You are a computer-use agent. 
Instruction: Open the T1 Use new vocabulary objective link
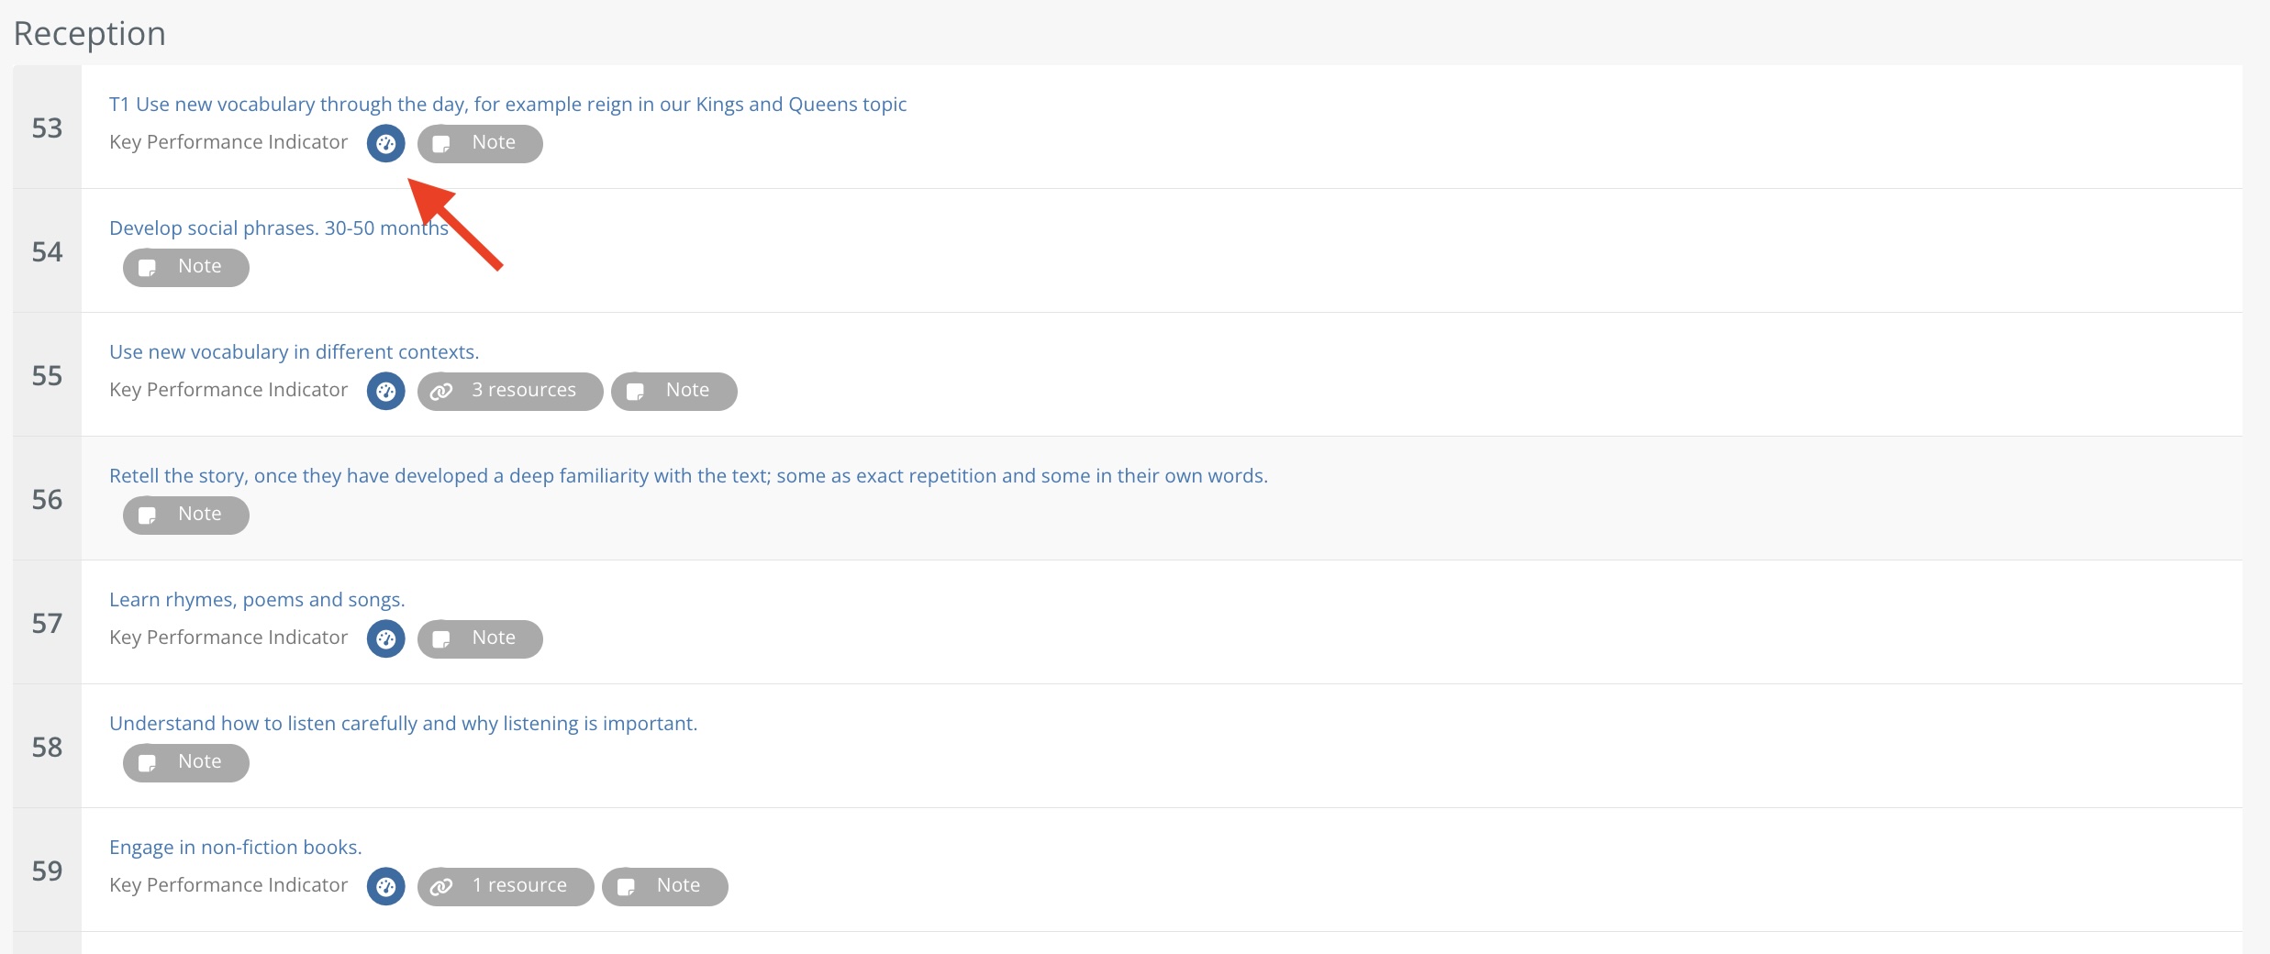pos(507,105)
